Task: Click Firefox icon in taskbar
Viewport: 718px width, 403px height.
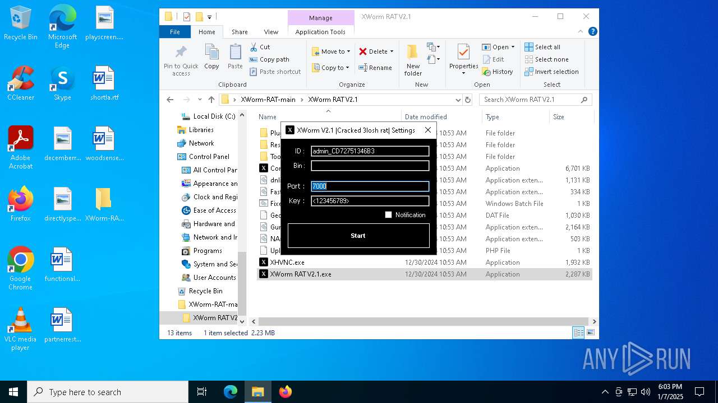Action: coord(286,392)
